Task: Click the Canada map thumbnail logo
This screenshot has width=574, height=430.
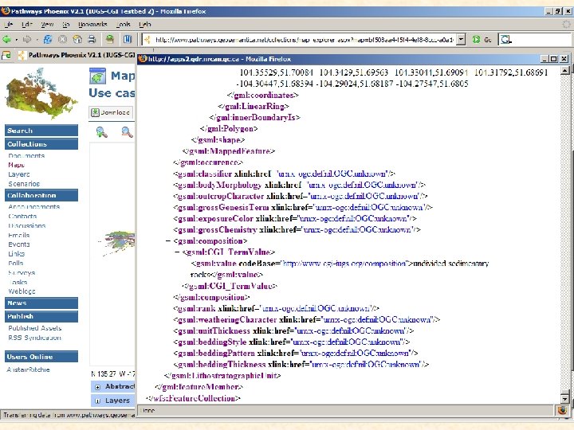Action: (41, 94)
